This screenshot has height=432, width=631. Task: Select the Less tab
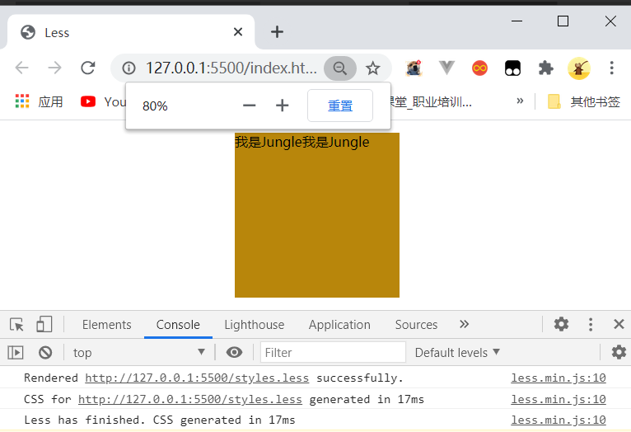[x=131, y=32]
